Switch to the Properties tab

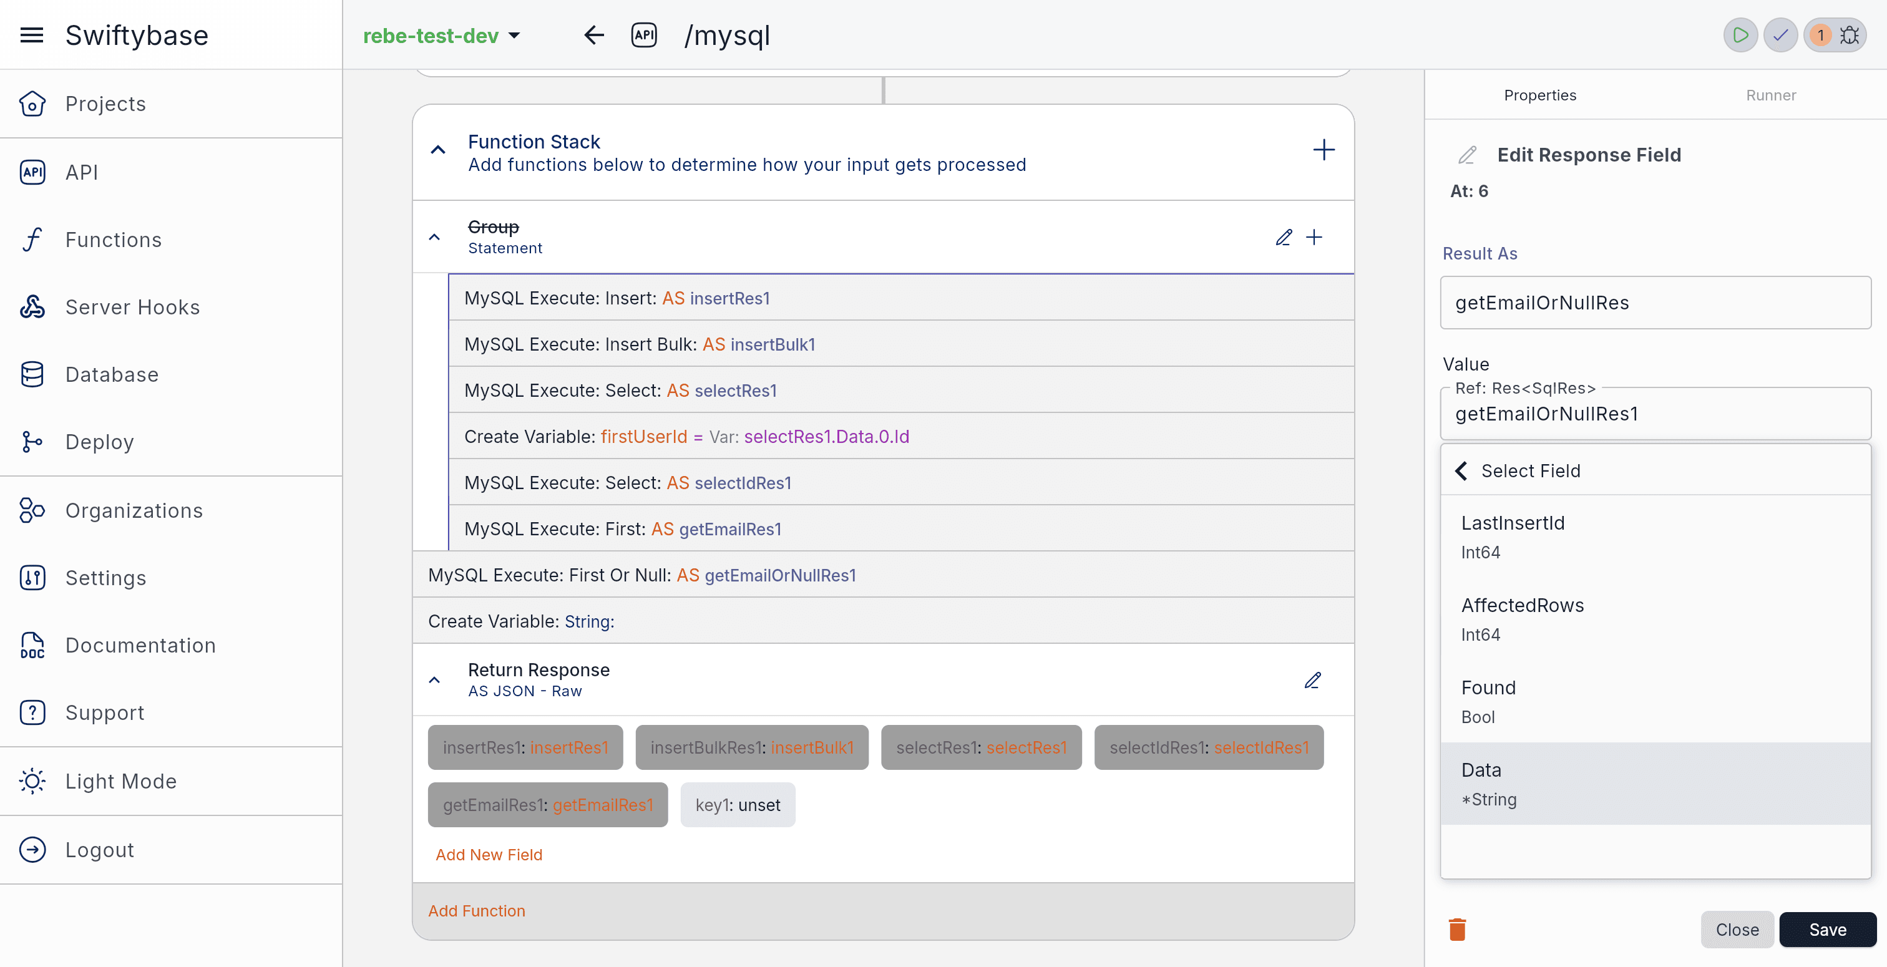coord(1540,95)
